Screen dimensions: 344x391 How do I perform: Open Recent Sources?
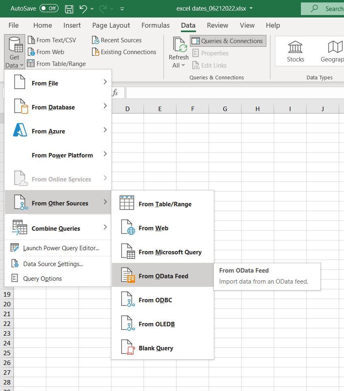(117, 40)
